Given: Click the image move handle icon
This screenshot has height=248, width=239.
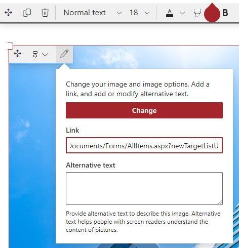Looking at the screenshot, I should (x=18, y=54).
